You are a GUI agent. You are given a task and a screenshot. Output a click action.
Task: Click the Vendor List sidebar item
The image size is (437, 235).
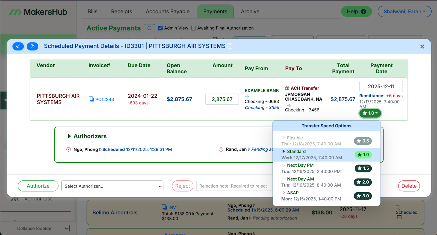point(38,199)
